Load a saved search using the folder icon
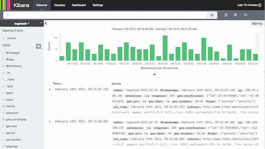 click(x=246, y=15)
